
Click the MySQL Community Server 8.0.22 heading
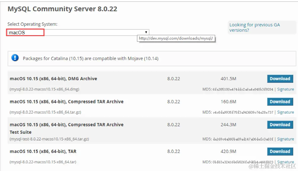[62, 9]
